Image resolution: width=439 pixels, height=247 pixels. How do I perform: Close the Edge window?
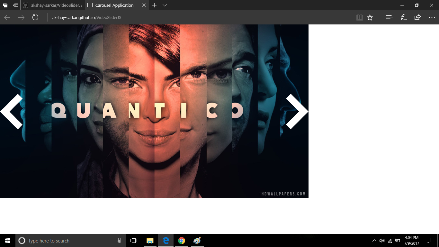(432, 5)
